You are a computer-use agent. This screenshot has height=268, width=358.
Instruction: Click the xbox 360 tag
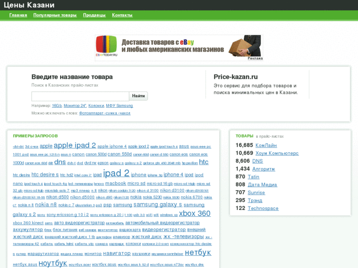pos(195,213)
